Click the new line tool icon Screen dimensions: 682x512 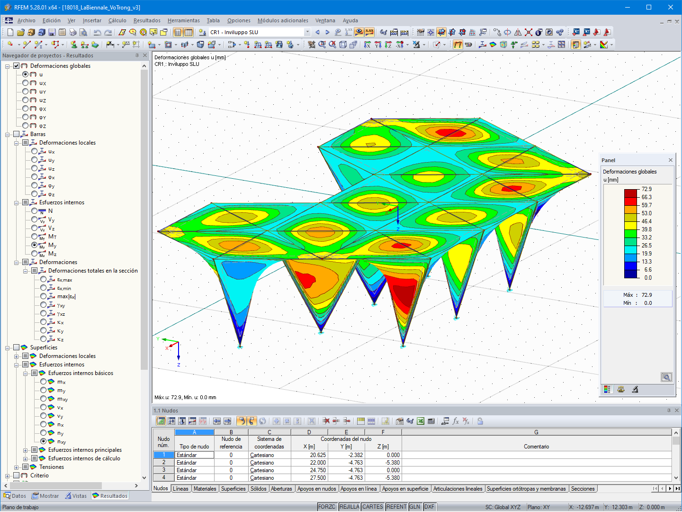coord(27,45)
